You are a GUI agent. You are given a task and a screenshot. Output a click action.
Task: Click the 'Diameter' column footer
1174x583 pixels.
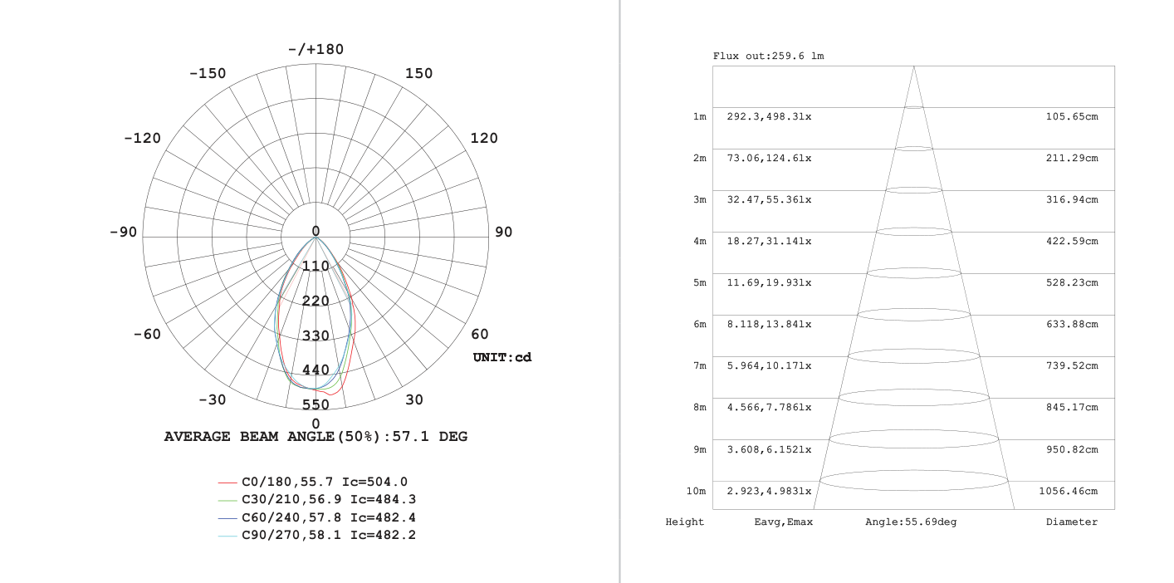pos(1072,522)
